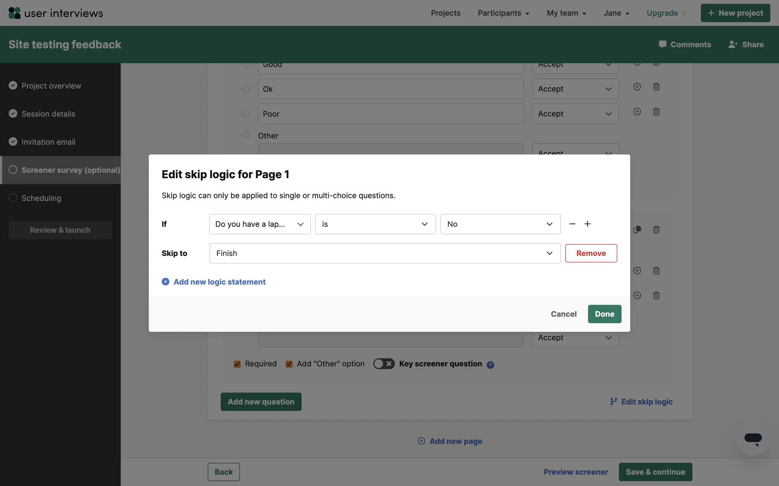
Task: Click the plus icon to add condition
Action: click(587, 224)
